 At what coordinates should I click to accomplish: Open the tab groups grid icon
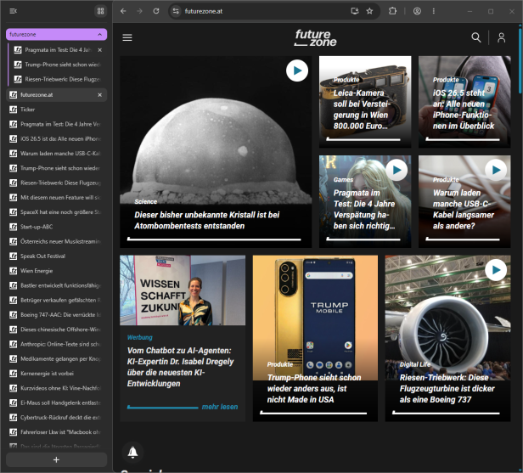point(100,11)
